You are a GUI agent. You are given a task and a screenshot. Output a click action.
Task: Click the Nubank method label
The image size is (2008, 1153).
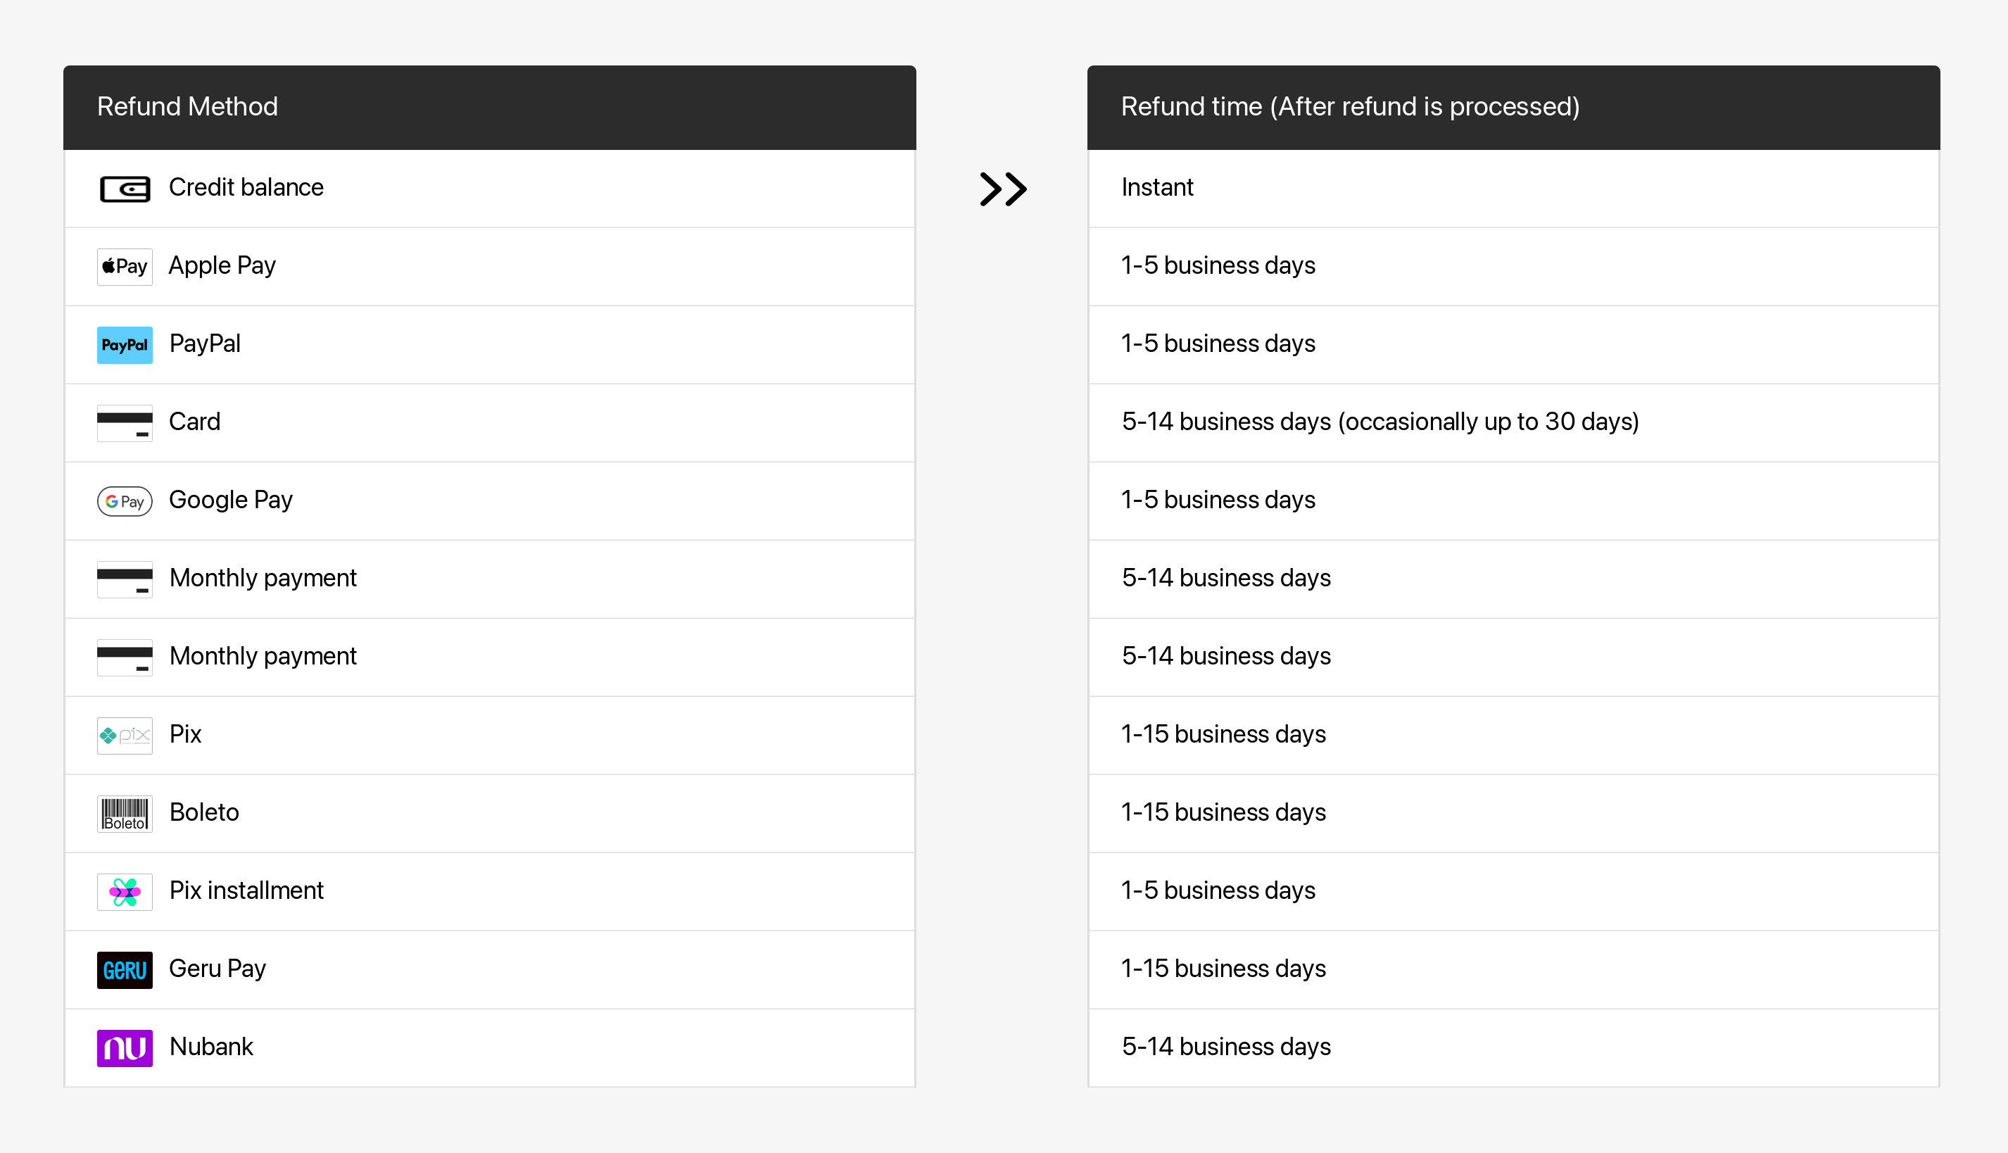coord(210,1047)
